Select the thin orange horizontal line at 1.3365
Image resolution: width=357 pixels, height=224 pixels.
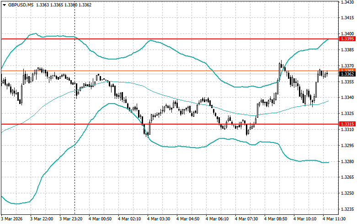[x=170, y=71]
